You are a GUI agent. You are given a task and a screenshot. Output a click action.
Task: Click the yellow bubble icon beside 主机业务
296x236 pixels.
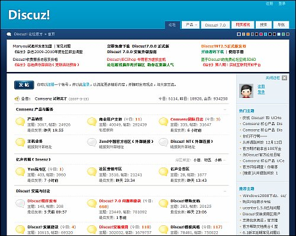[x=20, y=142]
